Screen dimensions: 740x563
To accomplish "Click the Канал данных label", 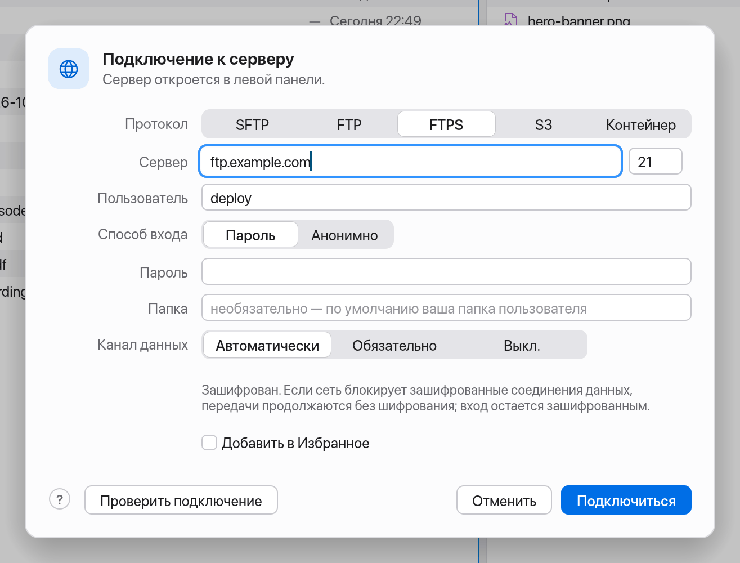I will coord(142,345).
